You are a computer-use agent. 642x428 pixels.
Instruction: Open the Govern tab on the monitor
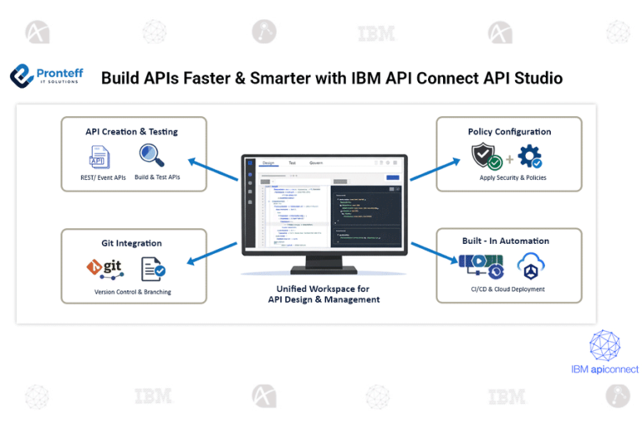click(316, 163)
